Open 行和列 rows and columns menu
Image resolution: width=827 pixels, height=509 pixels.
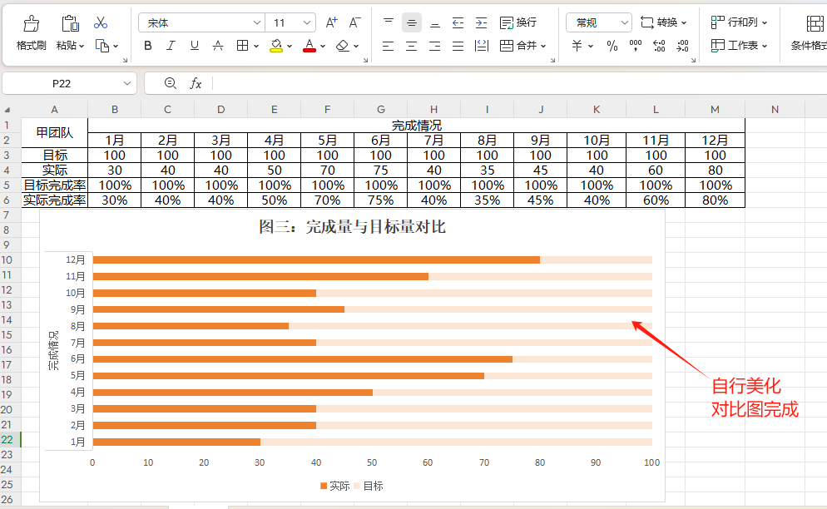point(739,22)
